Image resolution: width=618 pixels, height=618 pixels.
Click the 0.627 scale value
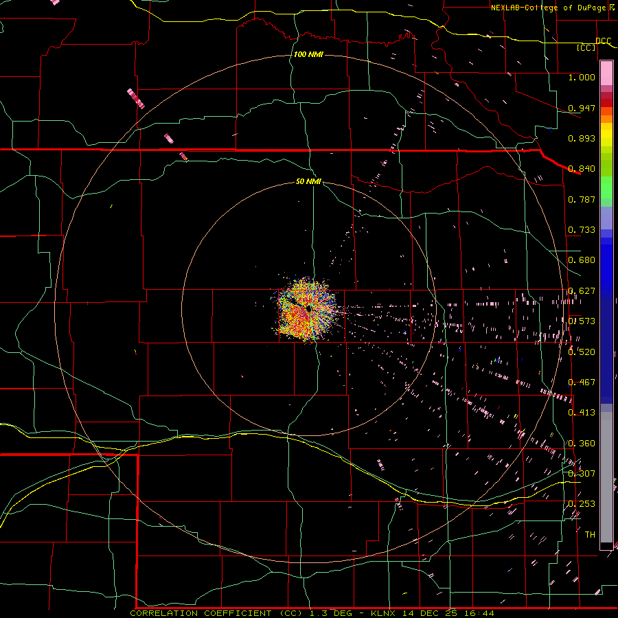pyautogui.click(x=582, y=291)
